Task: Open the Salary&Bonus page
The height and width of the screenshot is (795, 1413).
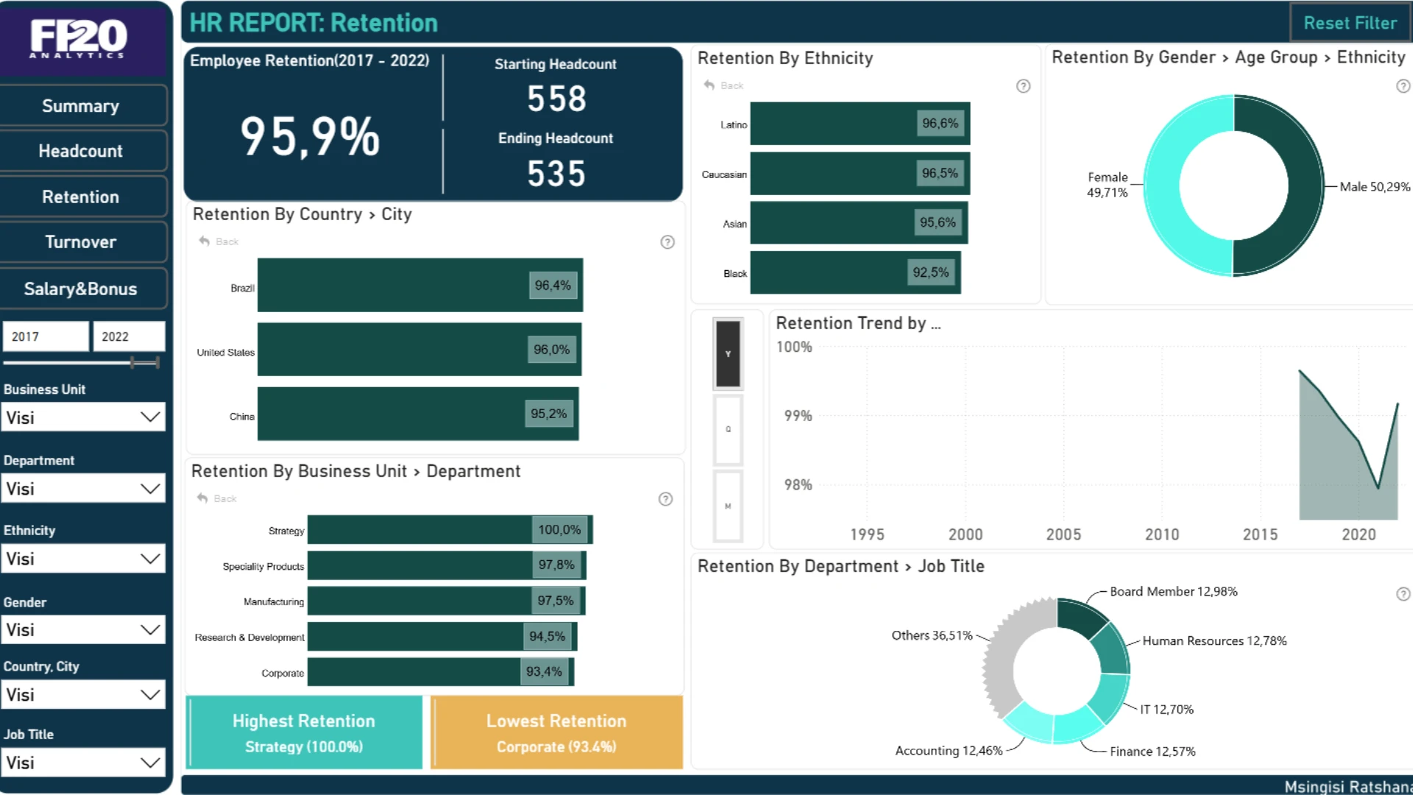Action: click(x=81, y=289)
